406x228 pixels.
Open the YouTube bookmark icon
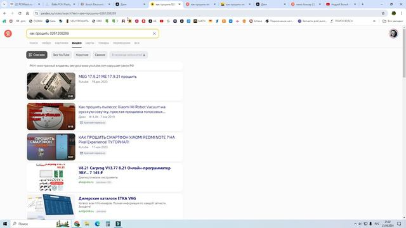tap(161, 21)
